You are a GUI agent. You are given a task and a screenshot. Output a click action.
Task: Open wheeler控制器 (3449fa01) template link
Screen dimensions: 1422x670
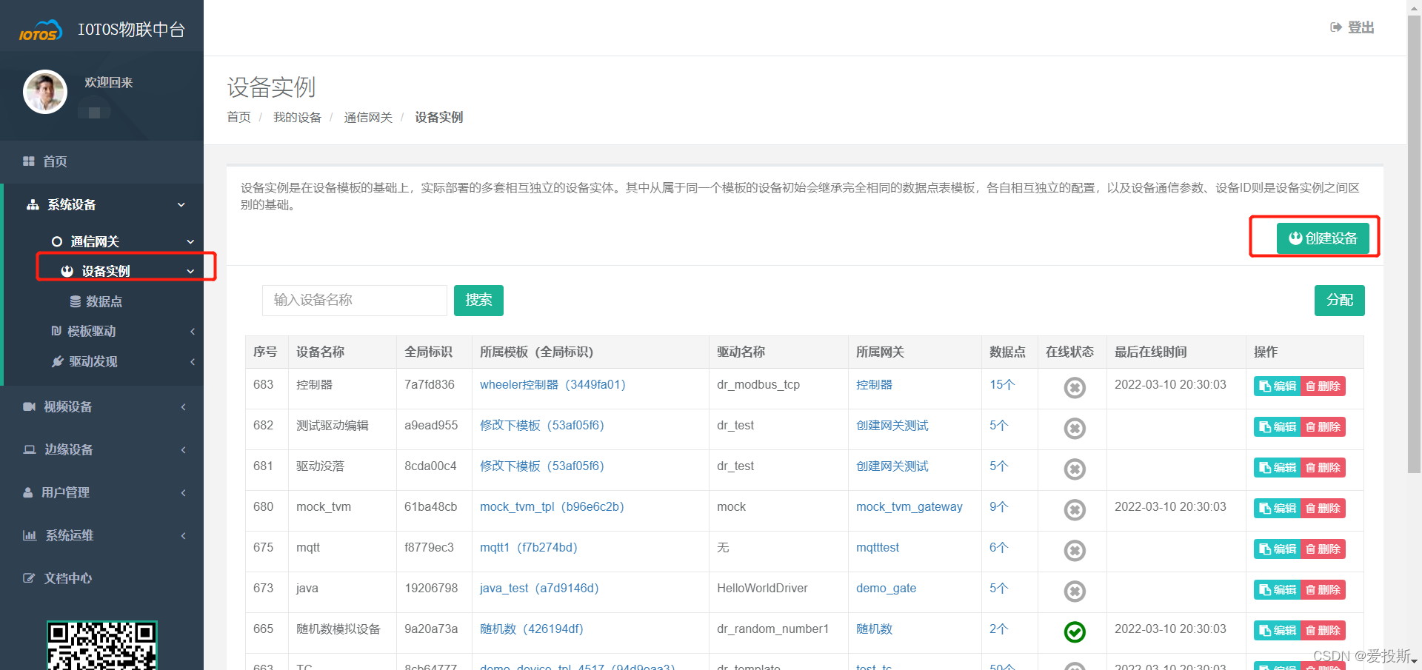click(553, 385)
